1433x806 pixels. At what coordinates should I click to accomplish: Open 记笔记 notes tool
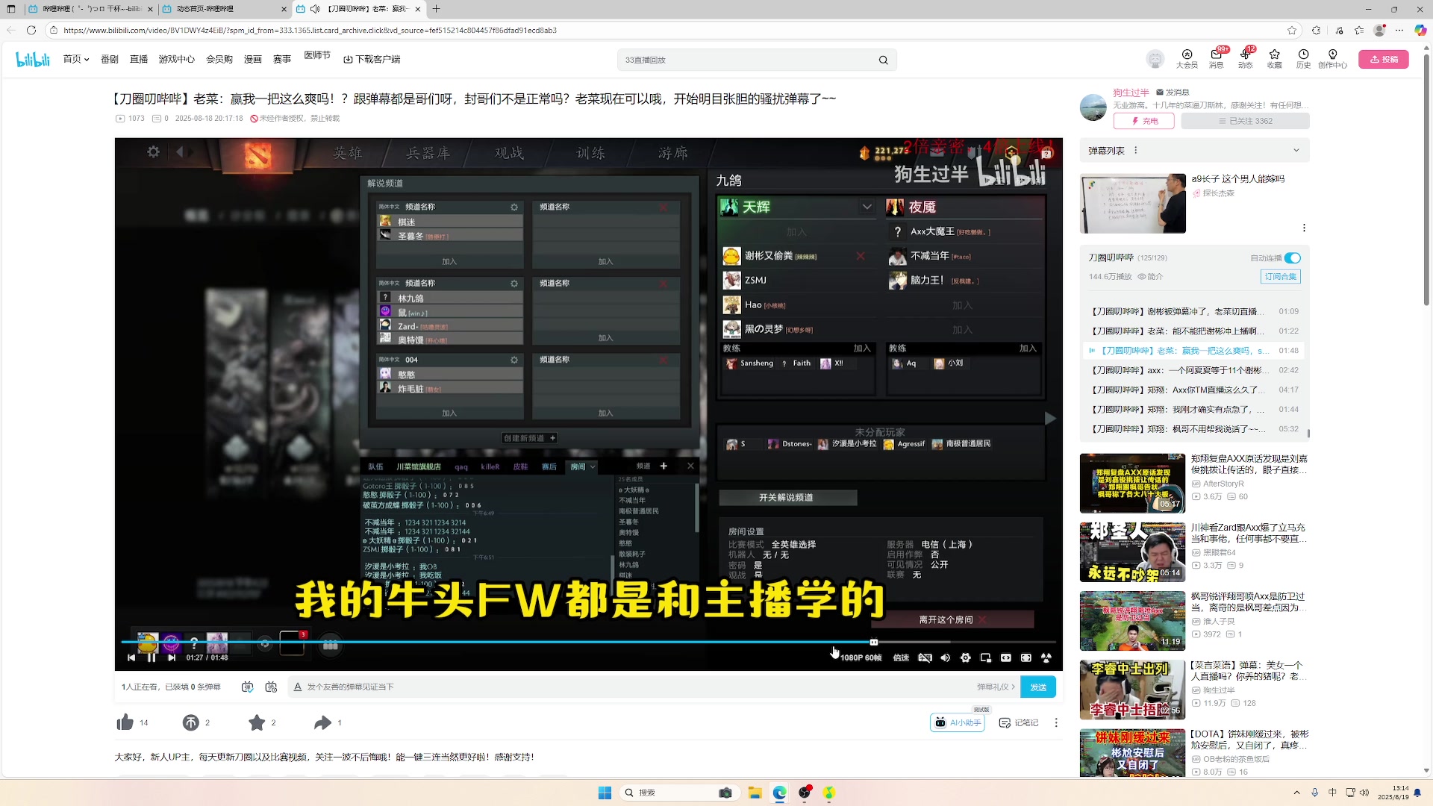(1019, 722)
